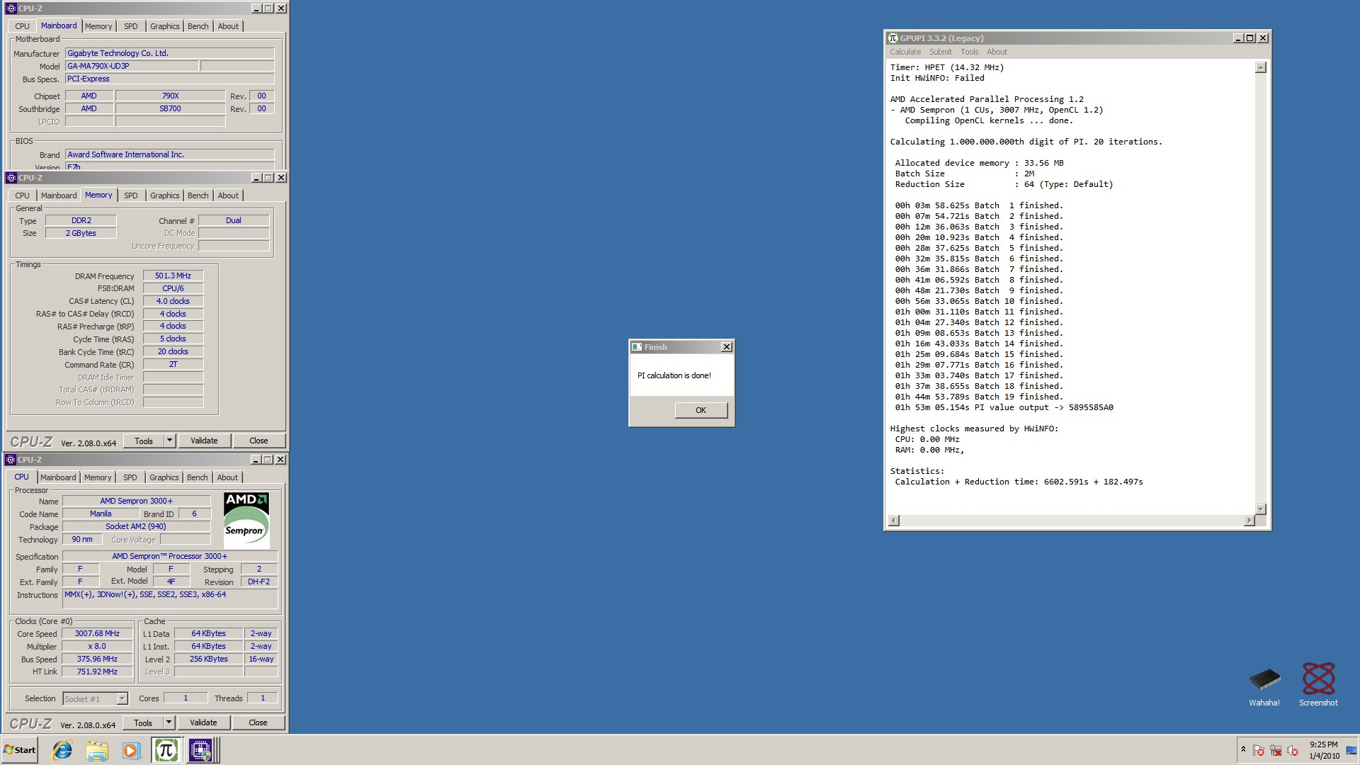Viewport: 1360px width, 765px height.
Task: Close the Finish dialog with X
Action: (726, 347)
